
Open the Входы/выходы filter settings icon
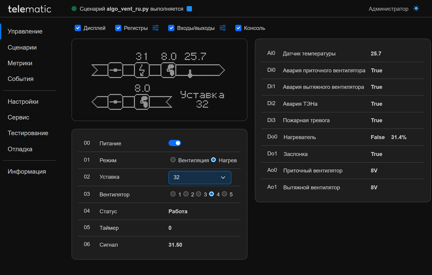coord(223,28)
